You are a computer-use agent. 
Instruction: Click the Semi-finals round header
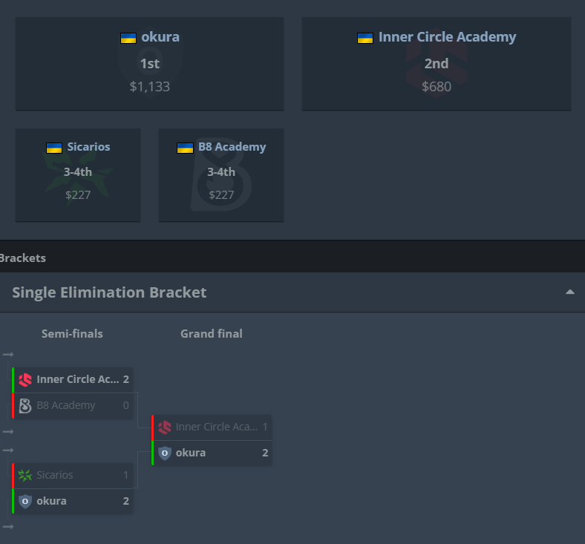(x=72, y=334)
